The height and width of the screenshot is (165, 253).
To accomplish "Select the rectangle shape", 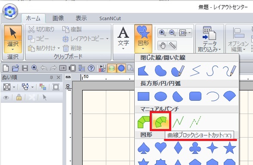I will pos(143,96).
